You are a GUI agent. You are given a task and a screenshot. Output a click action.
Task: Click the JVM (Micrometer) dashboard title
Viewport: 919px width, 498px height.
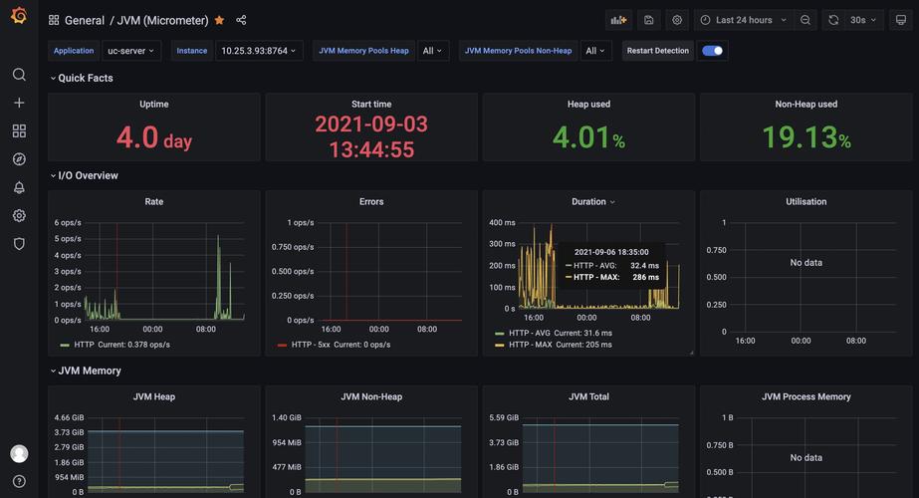point(162,20)
